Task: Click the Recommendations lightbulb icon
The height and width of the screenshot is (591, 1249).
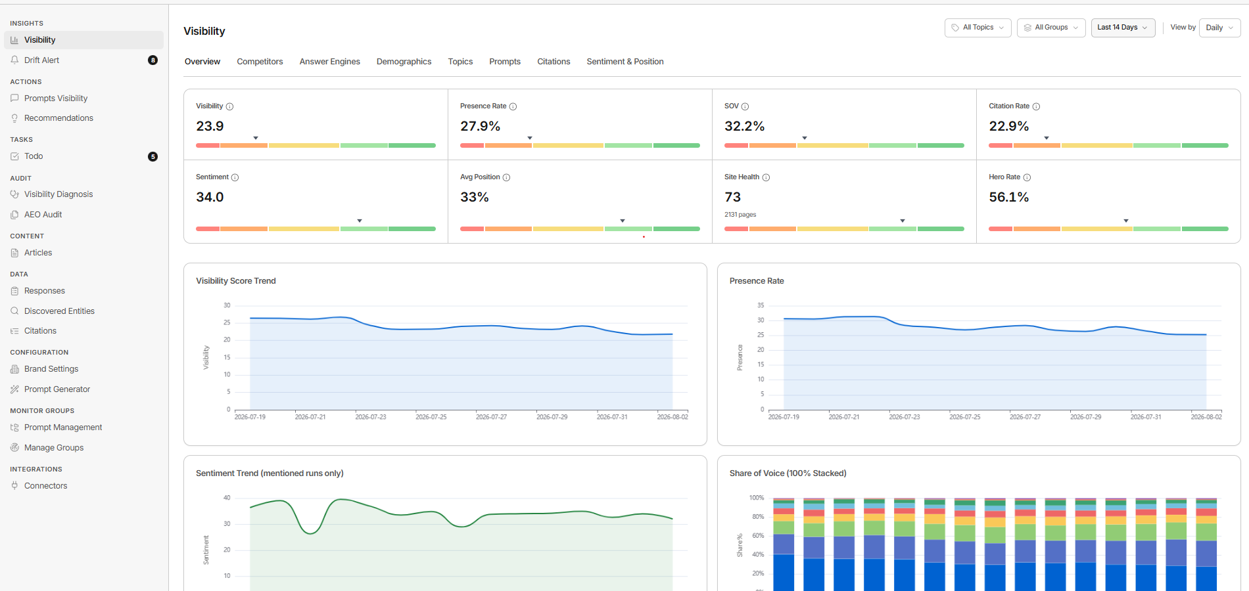Action: [x=14, y=118]
